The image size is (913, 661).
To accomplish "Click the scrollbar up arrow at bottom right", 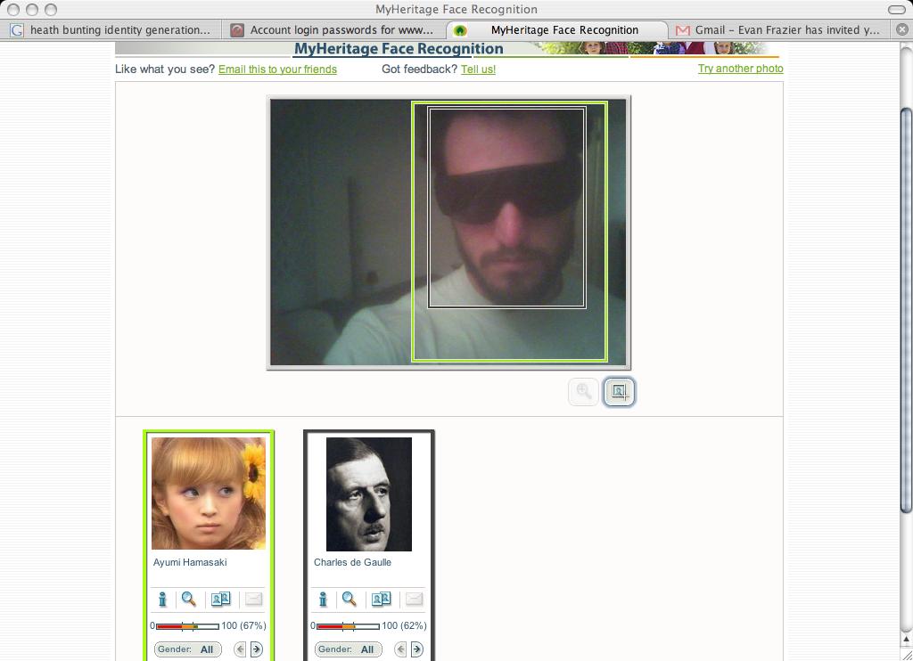I will pos(906,640).
